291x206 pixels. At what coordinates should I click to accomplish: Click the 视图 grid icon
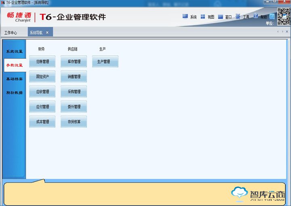(x=203, y=17)
